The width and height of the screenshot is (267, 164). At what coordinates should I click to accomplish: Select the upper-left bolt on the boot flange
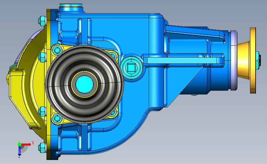click(x=57, y=50)
